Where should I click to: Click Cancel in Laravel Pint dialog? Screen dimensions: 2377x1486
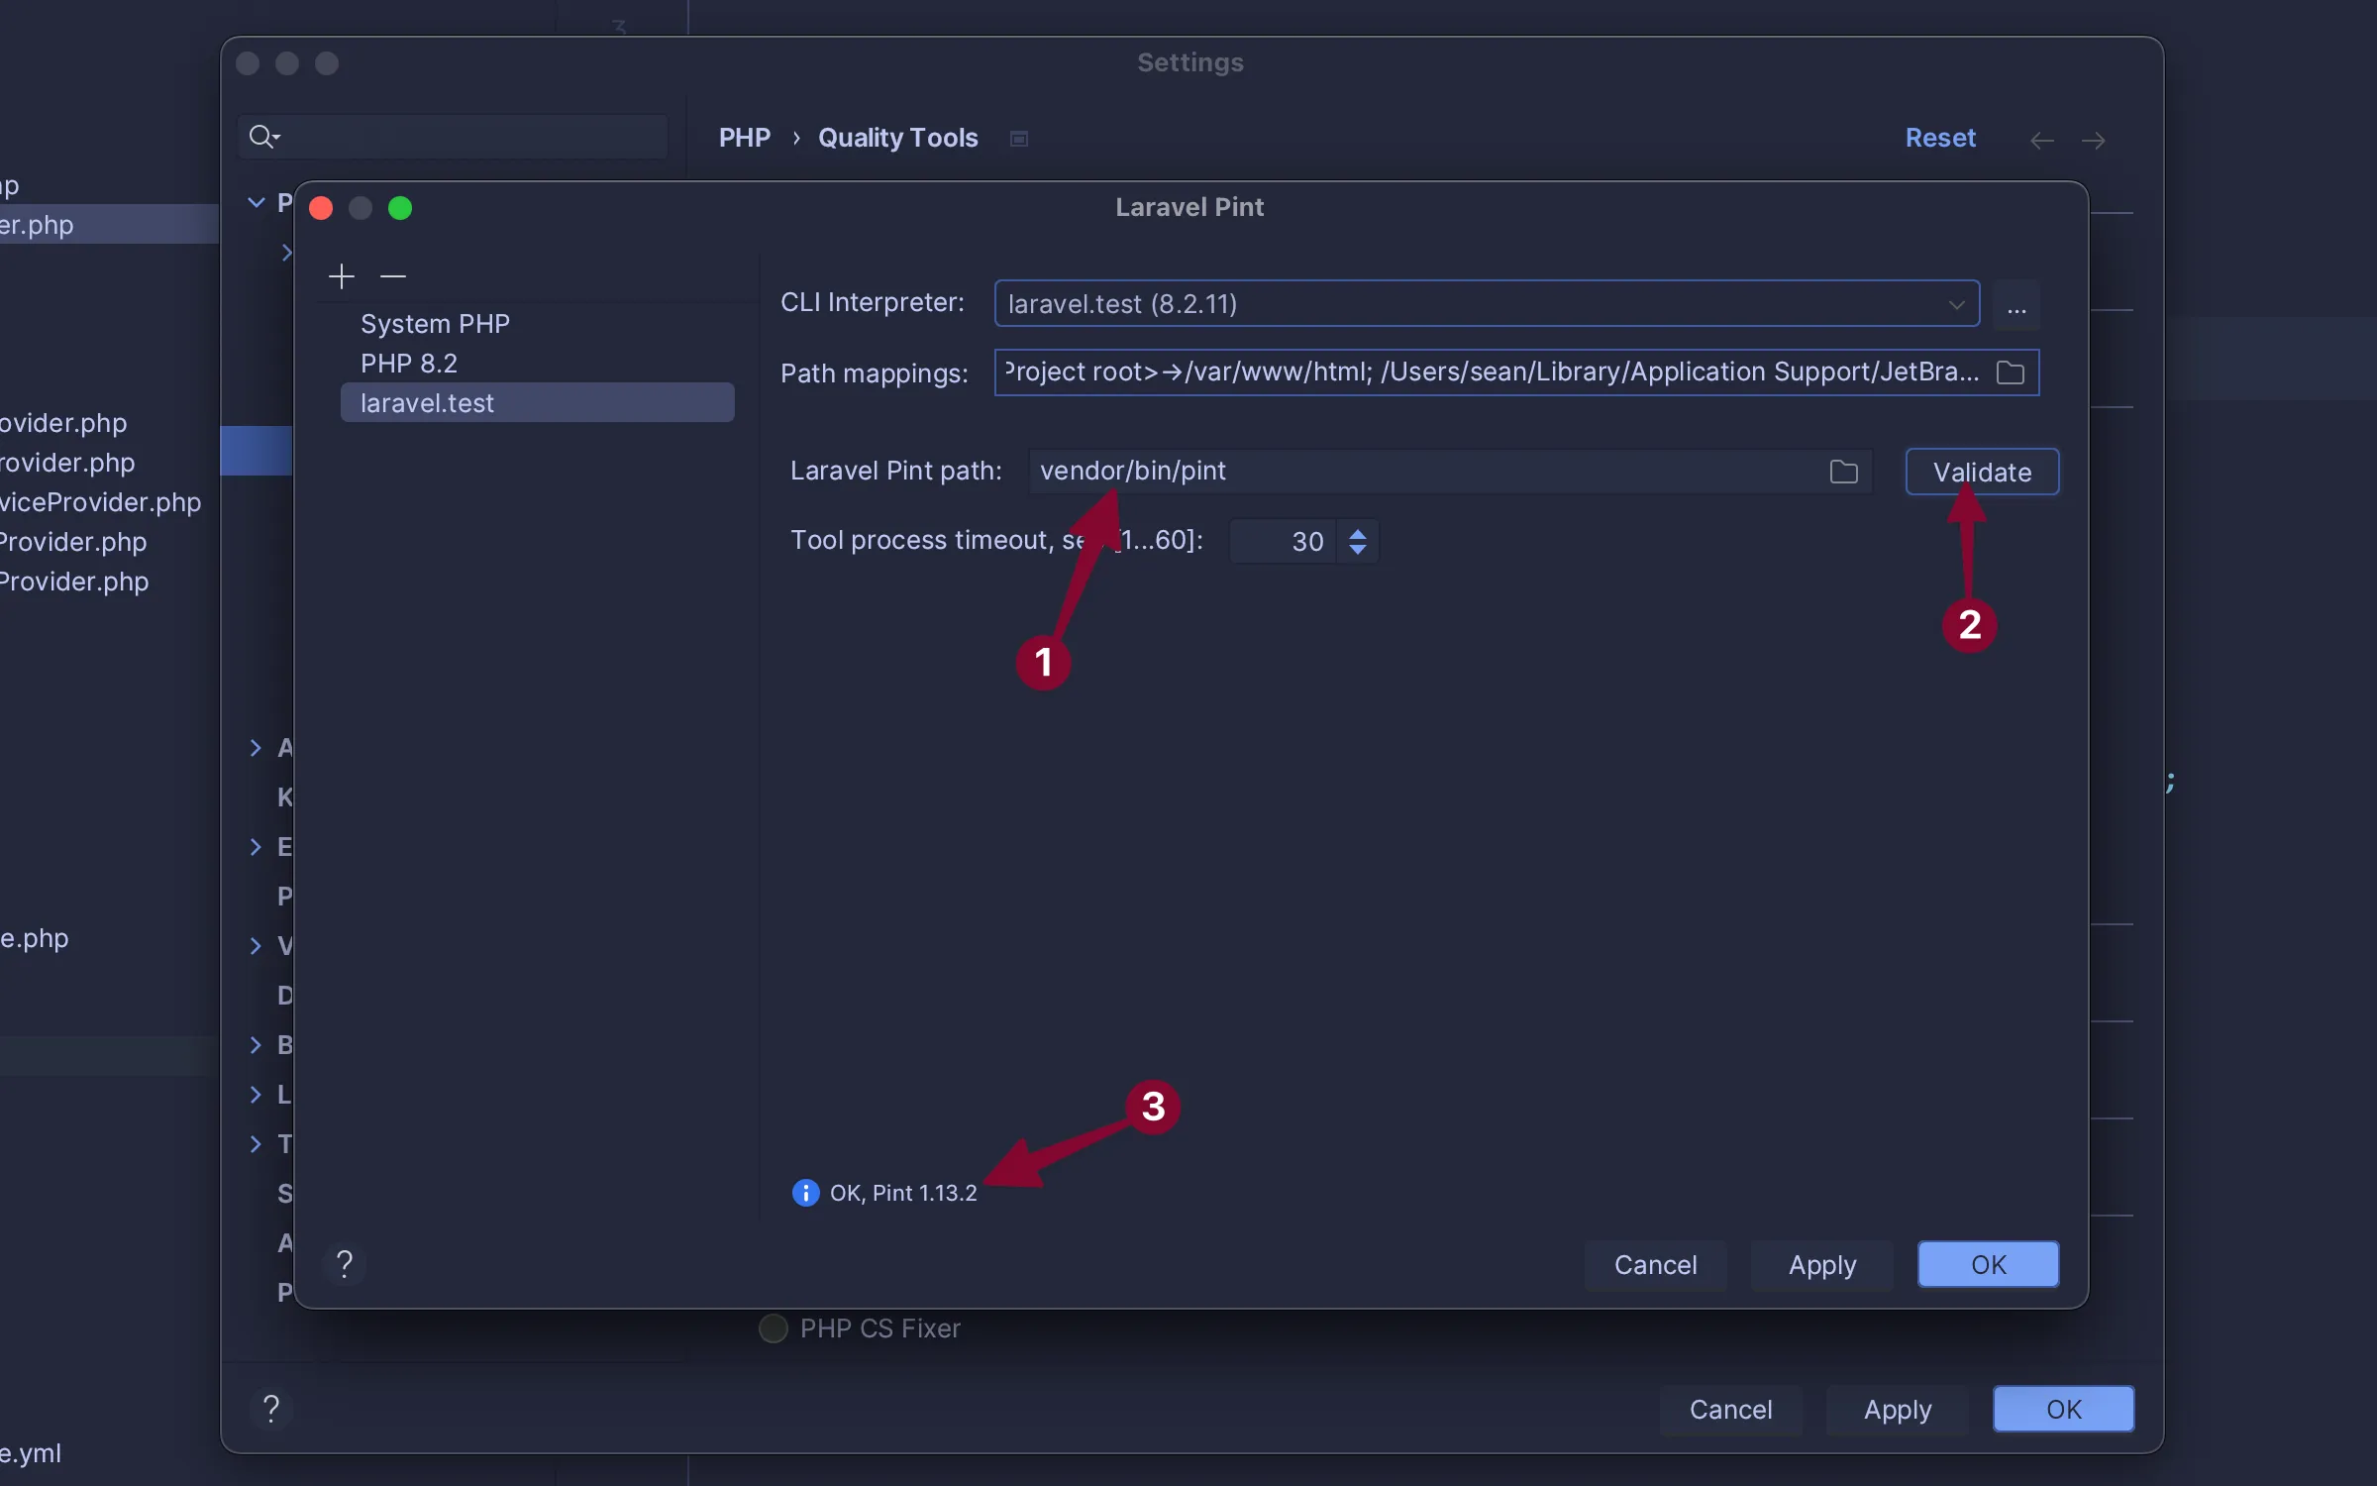tap(1655, 1265)
